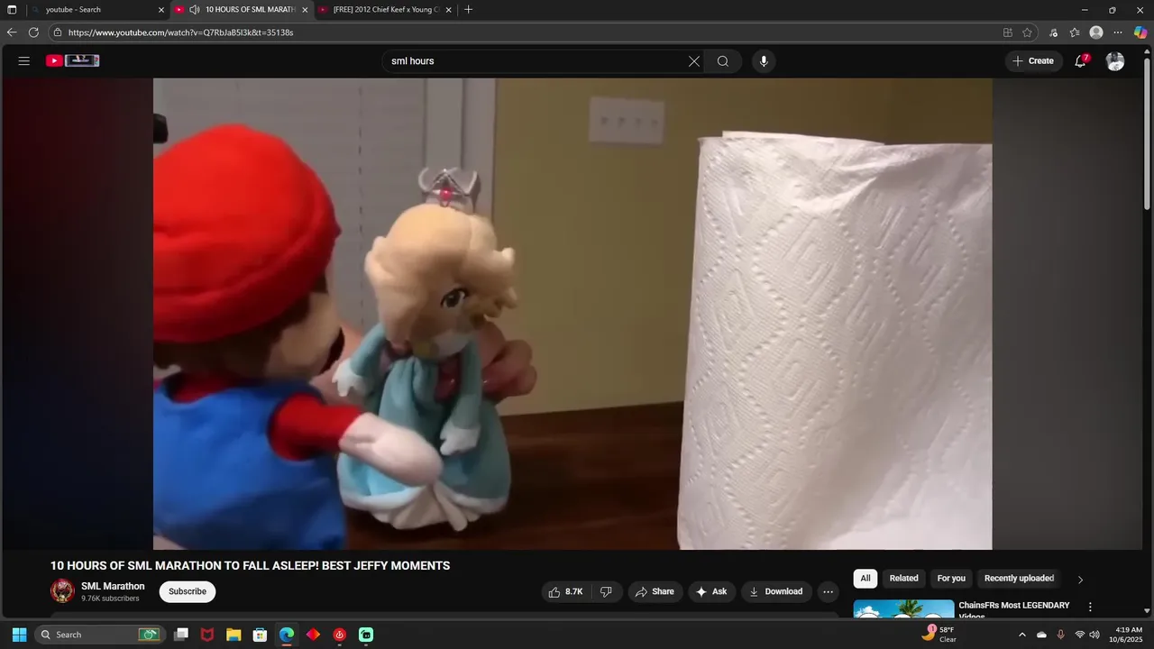Open File Explorer from taskbar
1154x649 pixels.
pyautogui.click(x=234, y=635)
